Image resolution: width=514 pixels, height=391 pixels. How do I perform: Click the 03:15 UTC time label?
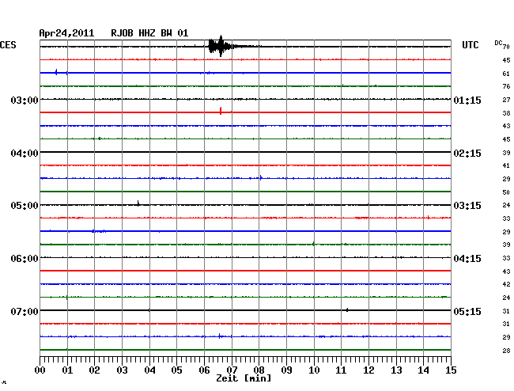click(x=467, y=206)
